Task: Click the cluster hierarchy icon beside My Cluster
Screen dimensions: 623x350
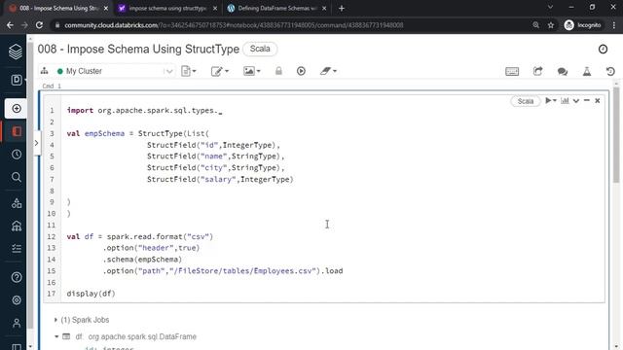Action: (x=44, y=71)
